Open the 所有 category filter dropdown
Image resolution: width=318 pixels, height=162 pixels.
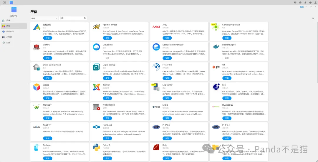point(44,18)
